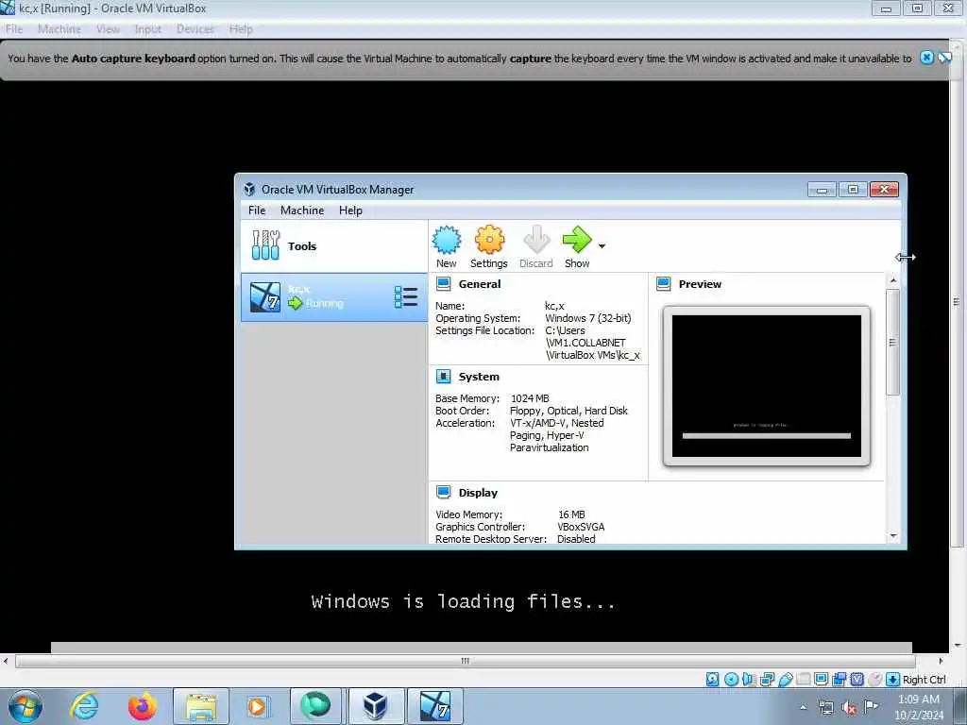Click the grayed Discard arrow icon
967x725 pixels.
click(x=536, y=240)
